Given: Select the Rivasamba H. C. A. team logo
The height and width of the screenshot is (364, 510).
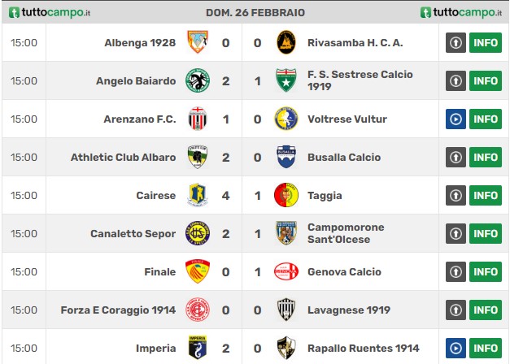Looking at the screenshot, I should [x=286, y=42].
